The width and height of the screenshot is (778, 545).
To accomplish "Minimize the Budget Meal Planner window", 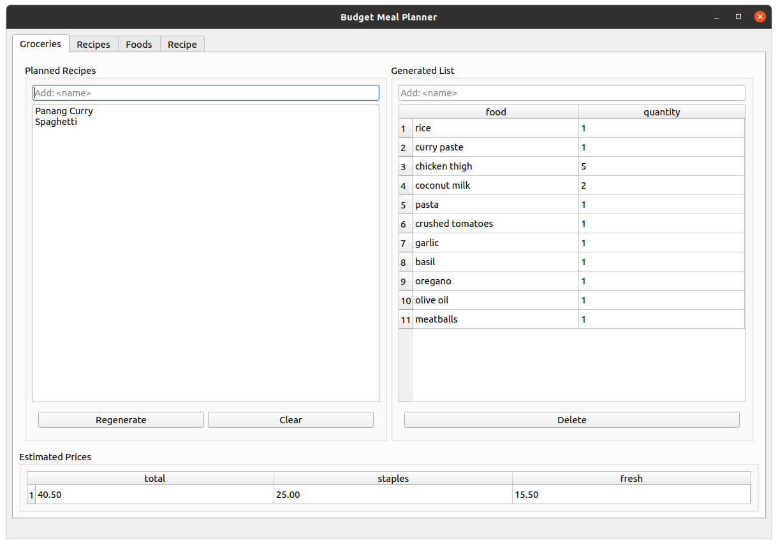I will 717,17.
